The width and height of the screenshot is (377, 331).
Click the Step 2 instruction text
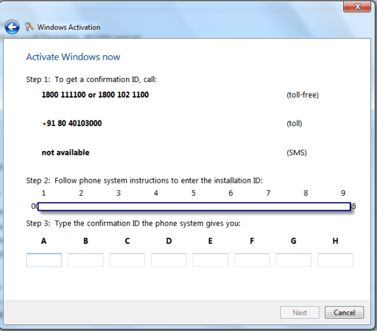144,180
